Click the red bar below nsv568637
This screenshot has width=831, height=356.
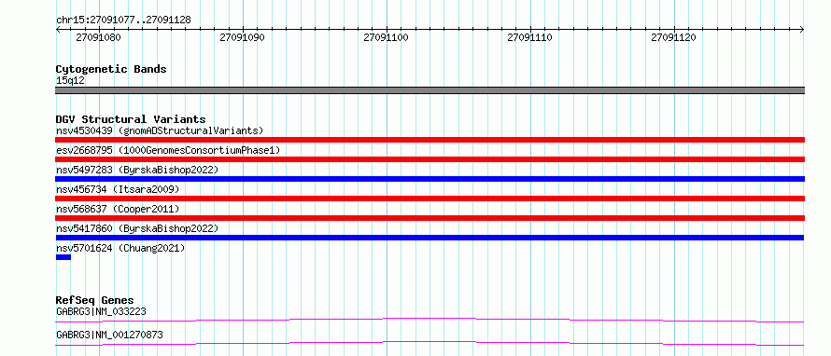(x=430, y=218)
